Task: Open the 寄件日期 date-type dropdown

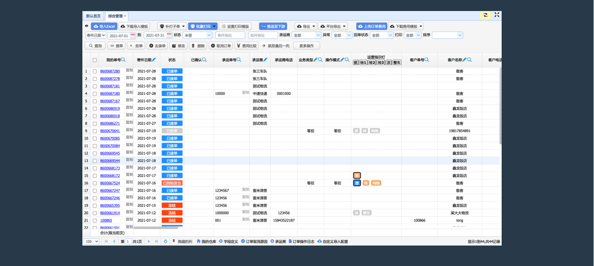Action: coord(96,35)
